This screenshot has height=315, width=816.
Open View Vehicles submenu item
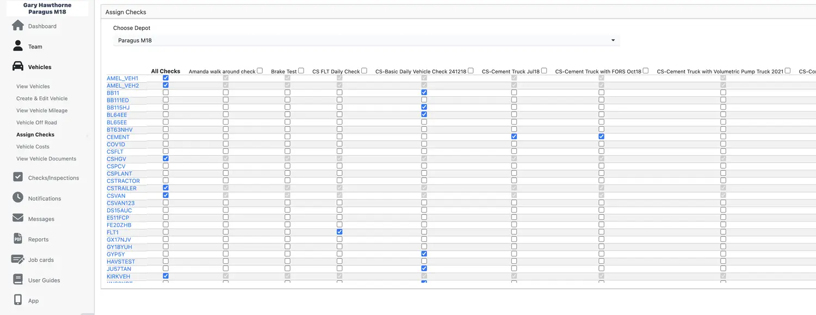click(33, 87)
